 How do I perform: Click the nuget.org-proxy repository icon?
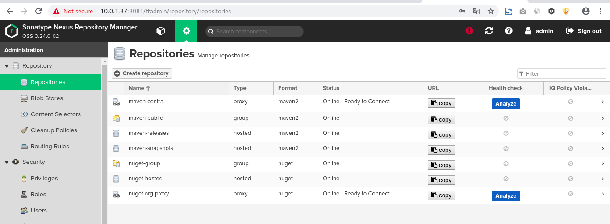(116, 194)
